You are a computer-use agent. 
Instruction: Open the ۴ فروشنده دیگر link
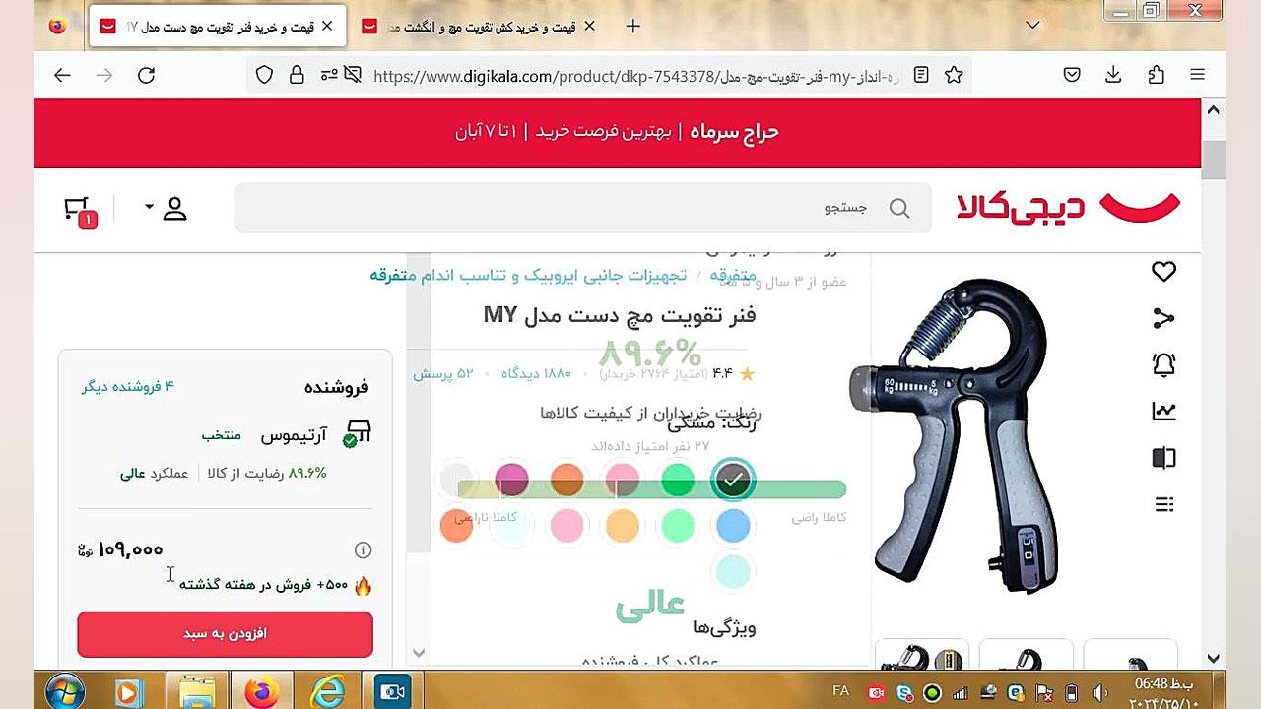coord(128,386)
